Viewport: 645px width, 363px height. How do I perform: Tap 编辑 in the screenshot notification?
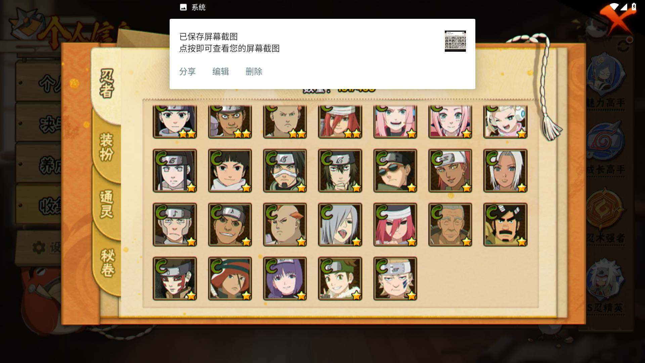coord(220,72)
